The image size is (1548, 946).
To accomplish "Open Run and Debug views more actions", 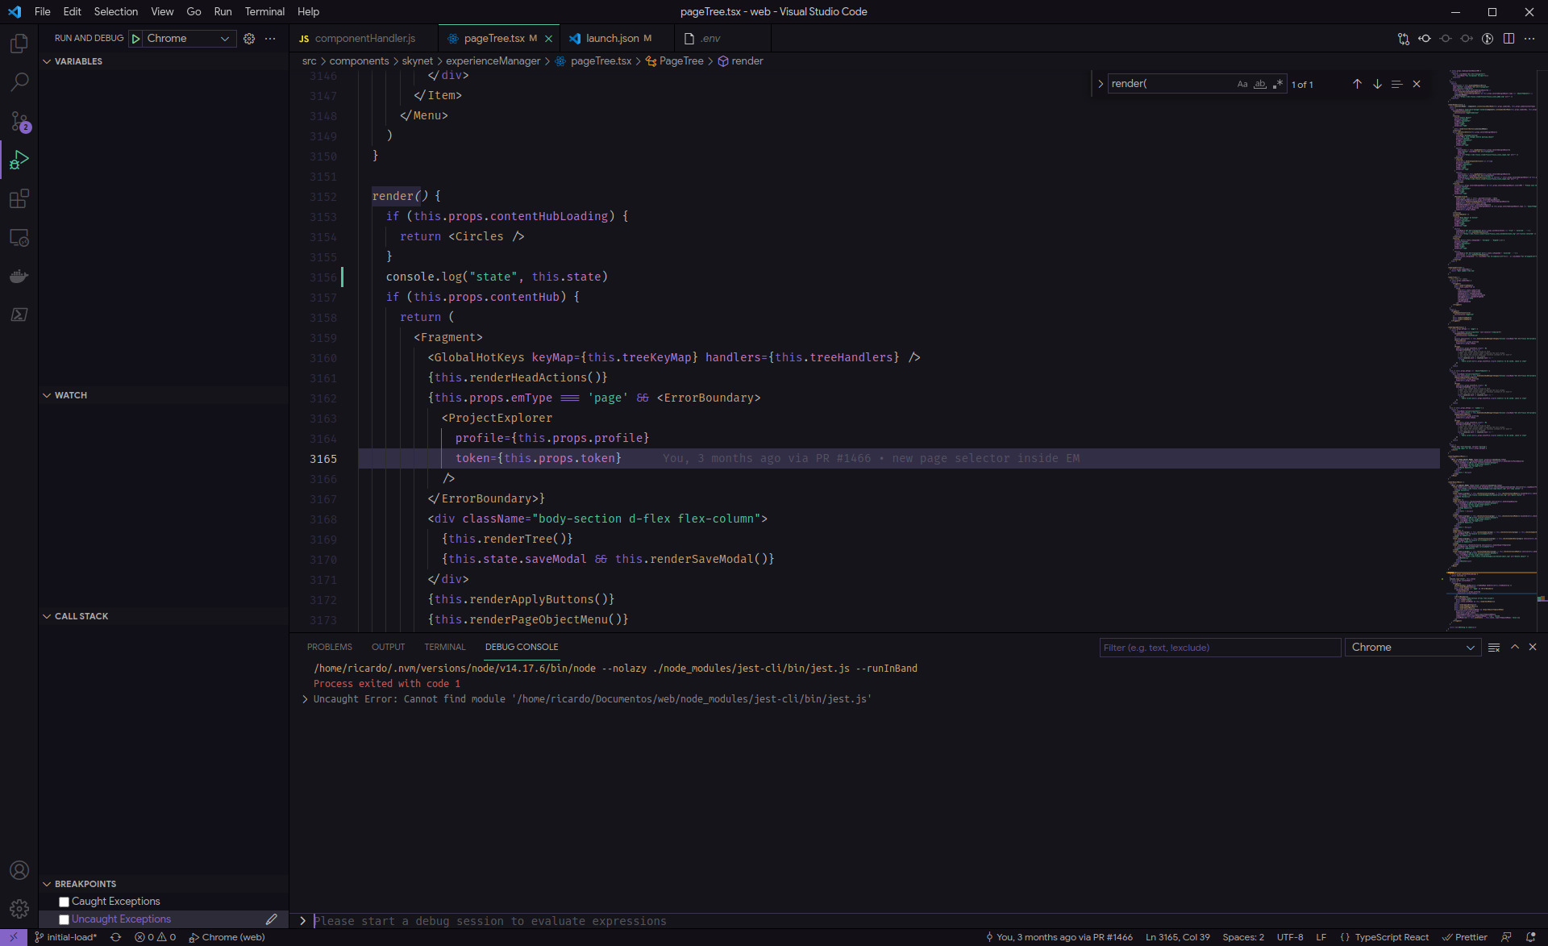I will coord(270,39).
